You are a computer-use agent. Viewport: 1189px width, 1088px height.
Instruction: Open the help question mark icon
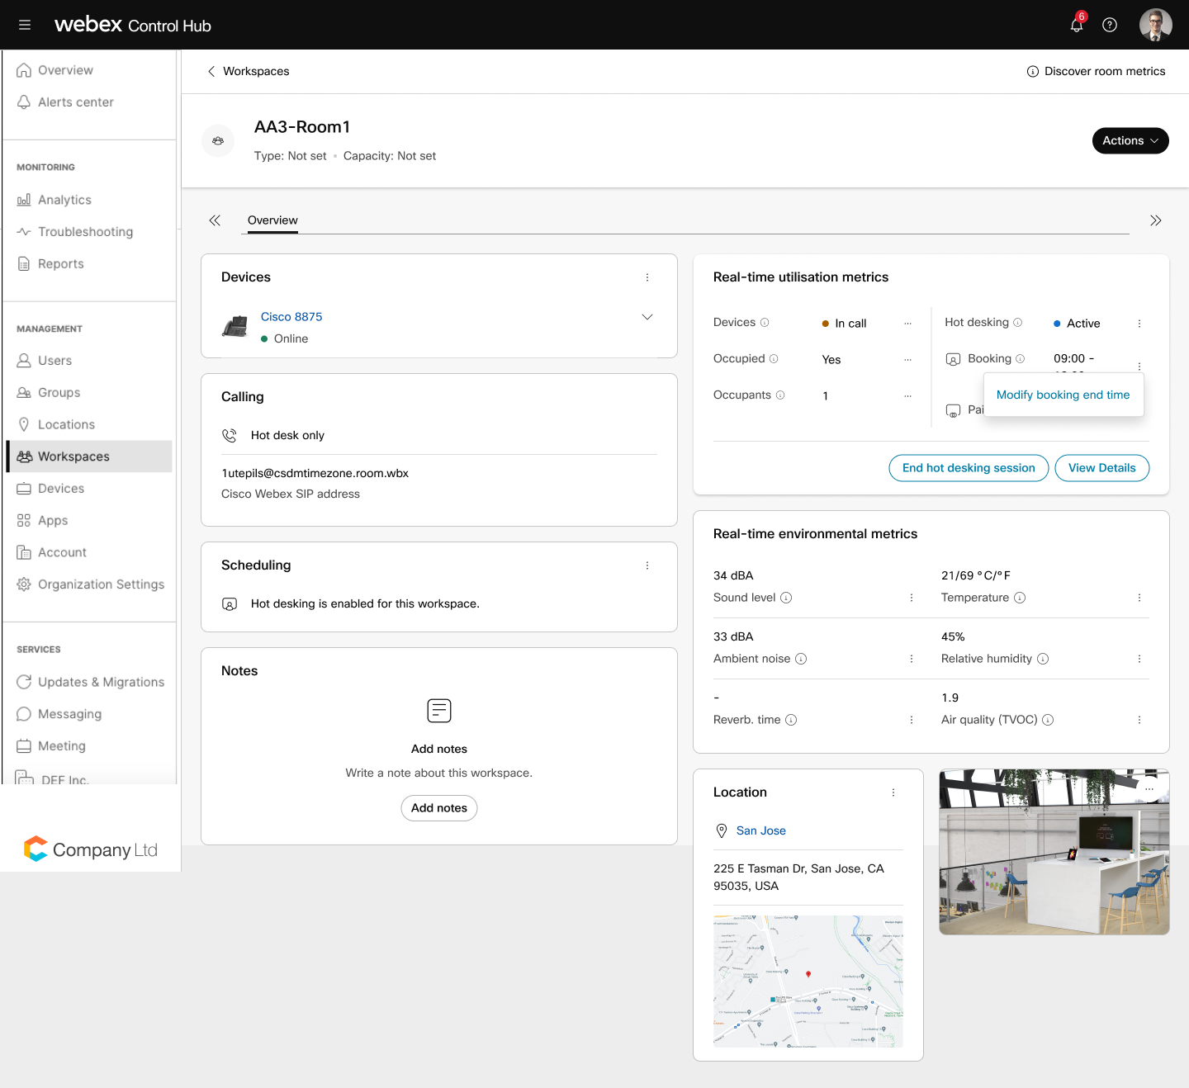(x=1110, y=25)
